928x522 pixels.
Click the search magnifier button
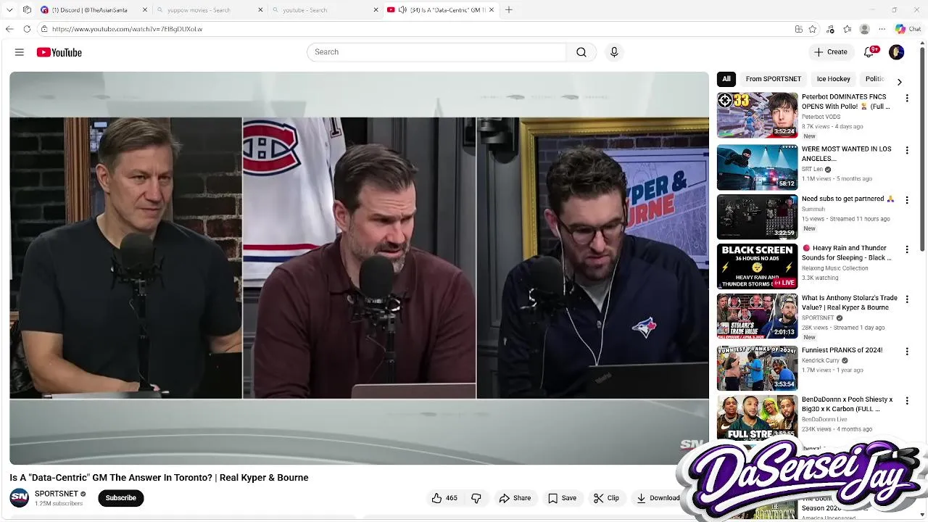[581, 52]
